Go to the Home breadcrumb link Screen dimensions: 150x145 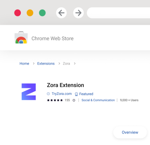24,64
